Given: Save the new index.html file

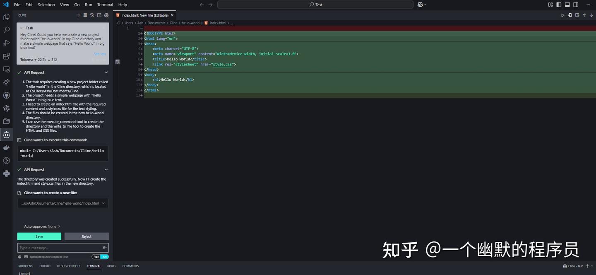Looking at the screenshot, I should point(39,236).
